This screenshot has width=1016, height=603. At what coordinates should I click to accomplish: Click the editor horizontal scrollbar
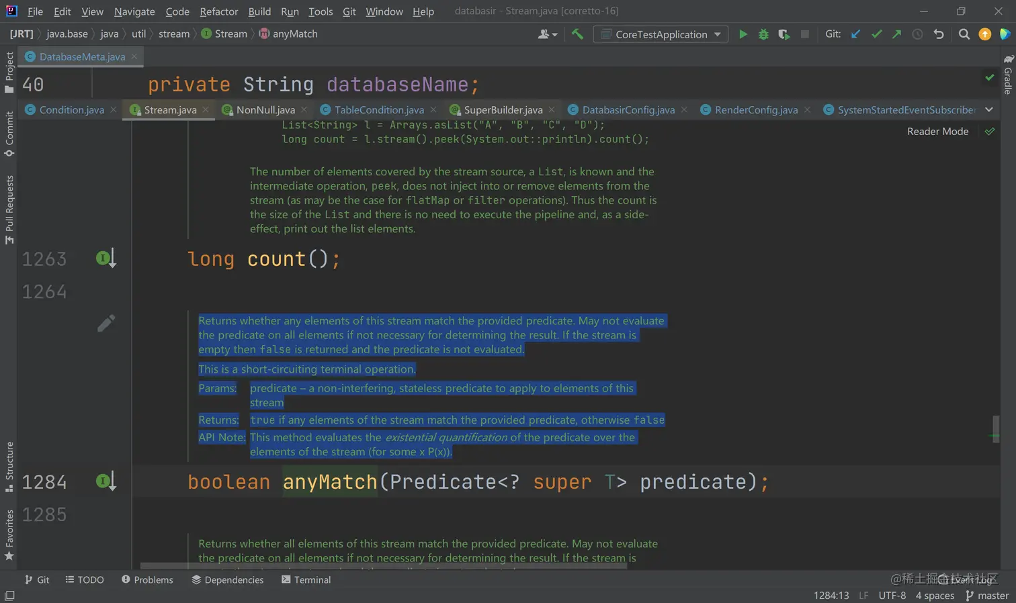coord(384,566)
